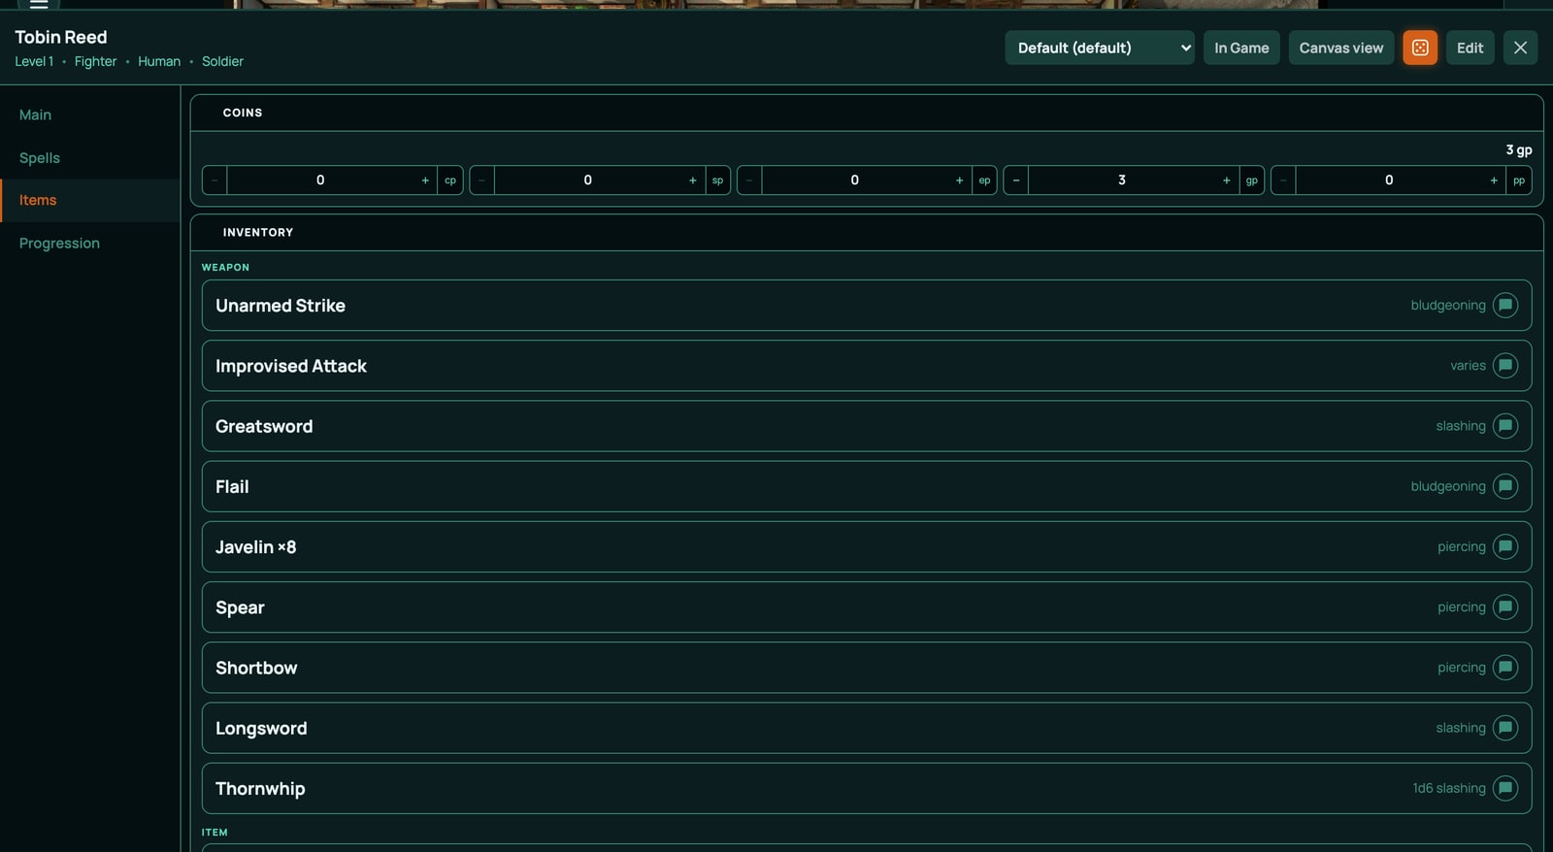Increase electrum pieces with plus button

[959, 180]
